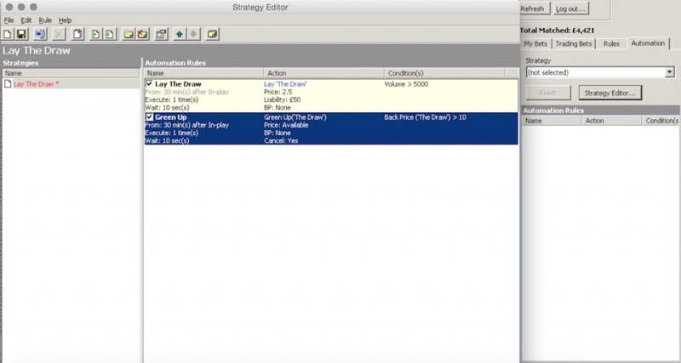This screenshot has width=681, height=363.
Task: Open the Strategy Editor... button
Action: [610, 93]
